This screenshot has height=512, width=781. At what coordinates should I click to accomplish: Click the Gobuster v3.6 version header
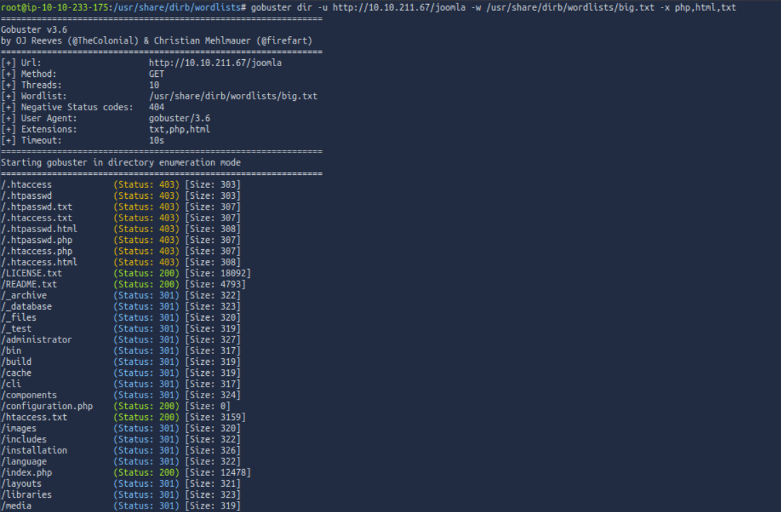pos(34,30)
